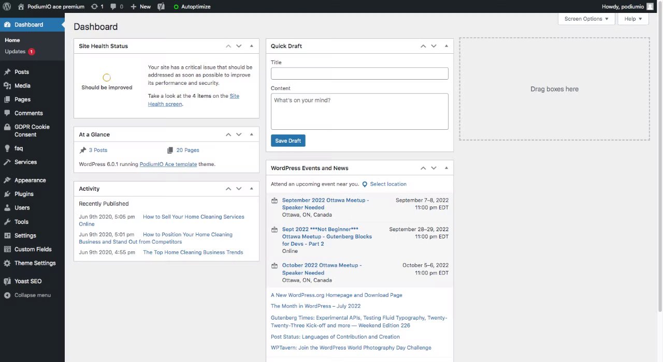This screenshot has height=362, width=663.
Task: Click the comments bubble icon in admin bar
Action: coord(113,7)
